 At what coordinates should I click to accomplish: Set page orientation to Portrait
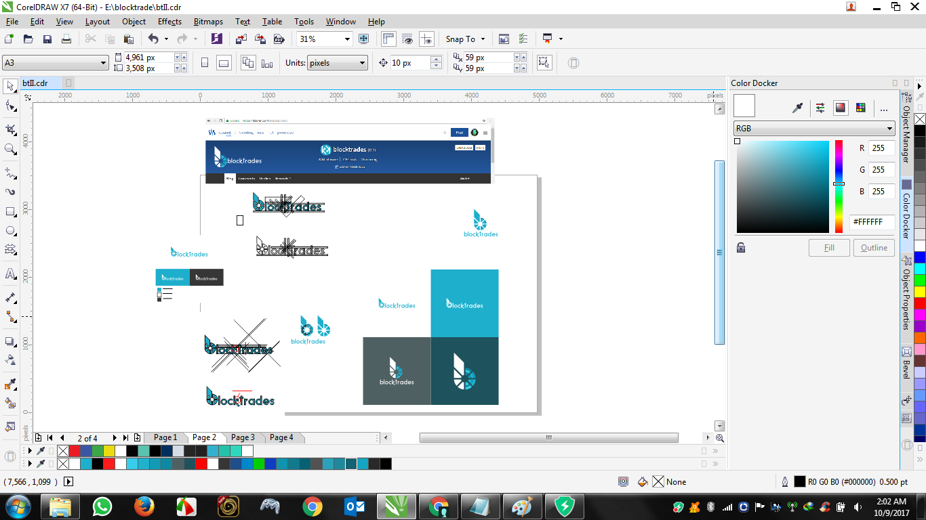click(205, 63)
